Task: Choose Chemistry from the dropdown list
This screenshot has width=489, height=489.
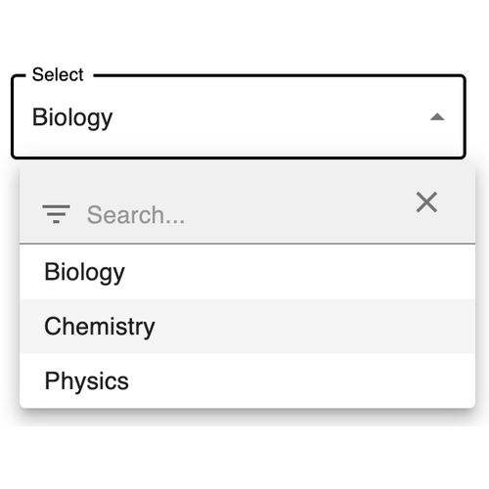Action: [247, 327]
